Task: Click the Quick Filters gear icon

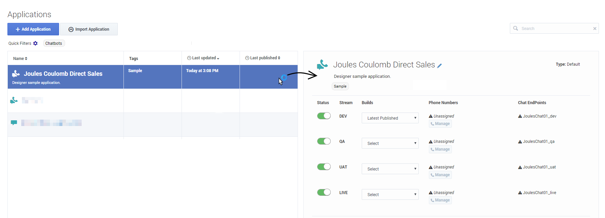Action: tap(35, 43)
